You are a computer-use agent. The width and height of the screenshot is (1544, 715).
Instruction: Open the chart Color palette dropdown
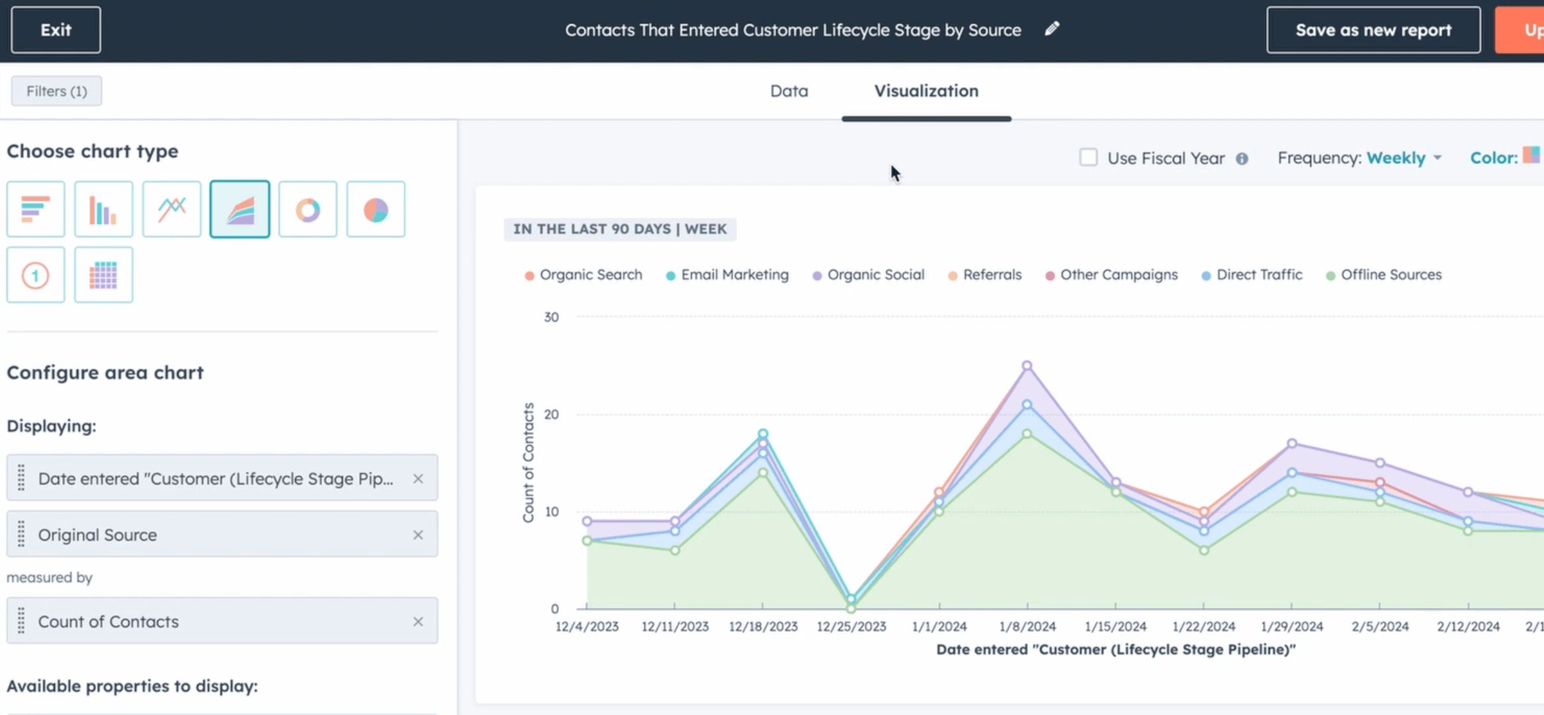click(1533, 157)
